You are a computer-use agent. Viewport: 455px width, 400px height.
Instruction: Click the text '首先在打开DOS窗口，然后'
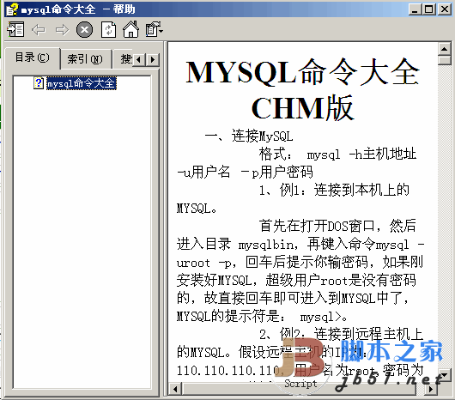pyautogui.click(x=337, y=226)
